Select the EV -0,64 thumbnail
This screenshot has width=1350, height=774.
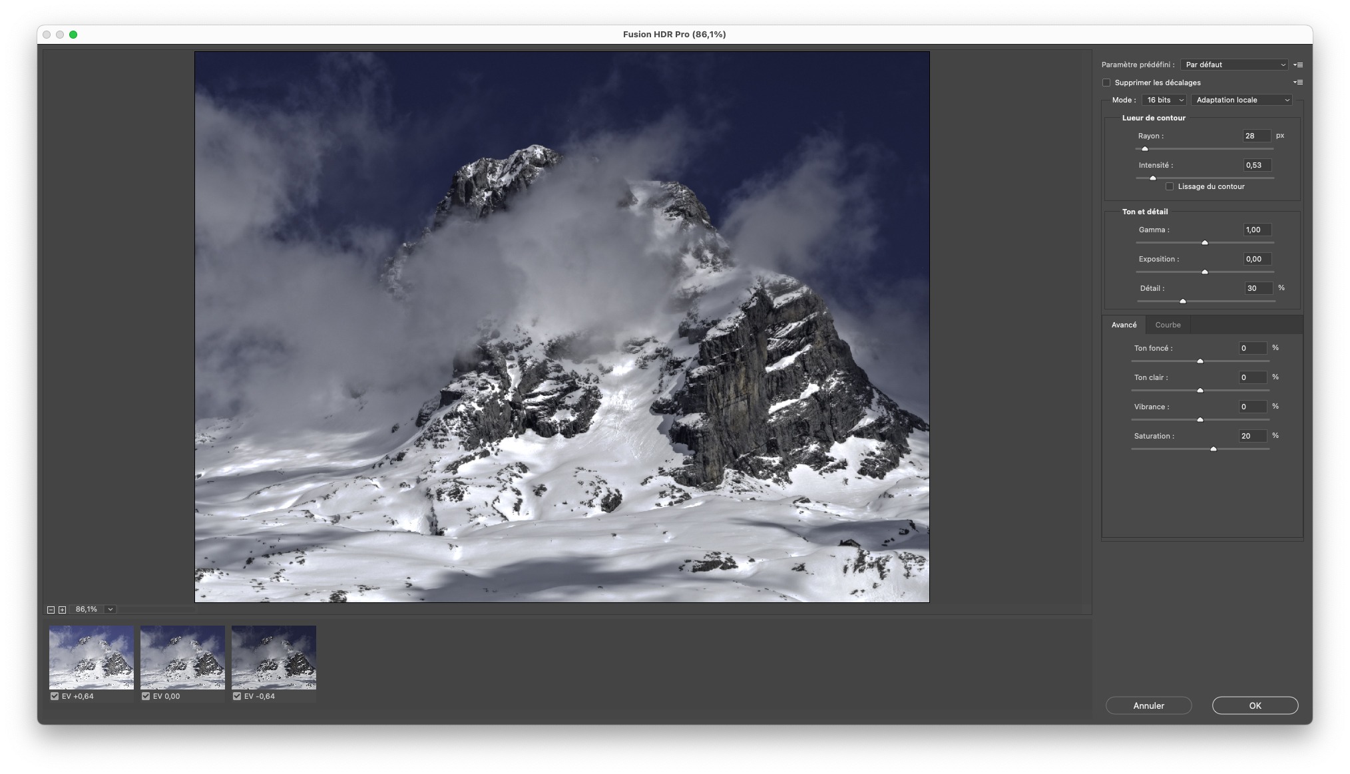pos(274,658)
